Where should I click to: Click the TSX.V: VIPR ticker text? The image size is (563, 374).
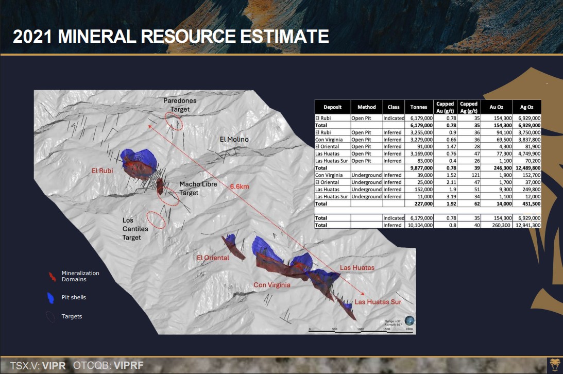pos(38,365)
